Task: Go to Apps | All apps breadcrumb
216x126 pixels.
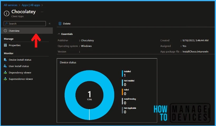Action: pos(31,5)
